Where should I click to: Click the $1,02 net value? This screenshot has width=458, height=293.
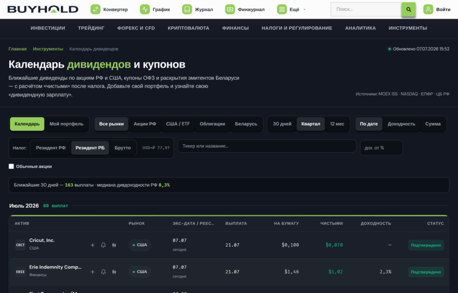point(335,272)
